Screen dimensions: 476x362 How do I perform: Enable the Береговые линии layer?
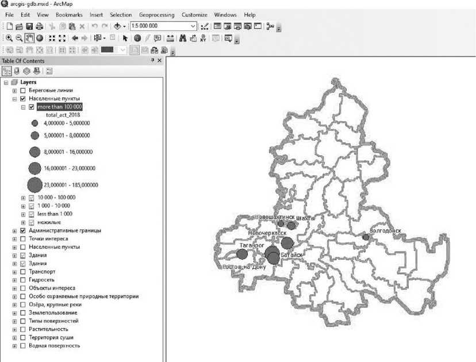[23, 90]
